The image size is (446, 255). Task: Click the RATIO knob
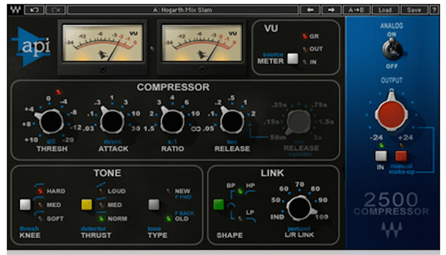click(x=172, y=122)
